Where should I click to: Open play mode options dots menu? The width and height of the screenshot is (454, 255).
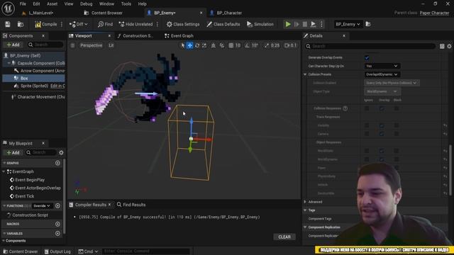click(x=321, y=24)
